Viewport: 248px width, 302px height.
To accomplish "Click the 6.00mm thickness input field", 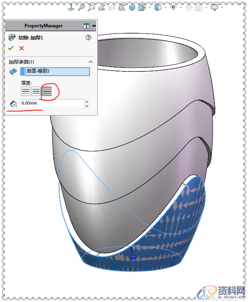I will point(52,103).
